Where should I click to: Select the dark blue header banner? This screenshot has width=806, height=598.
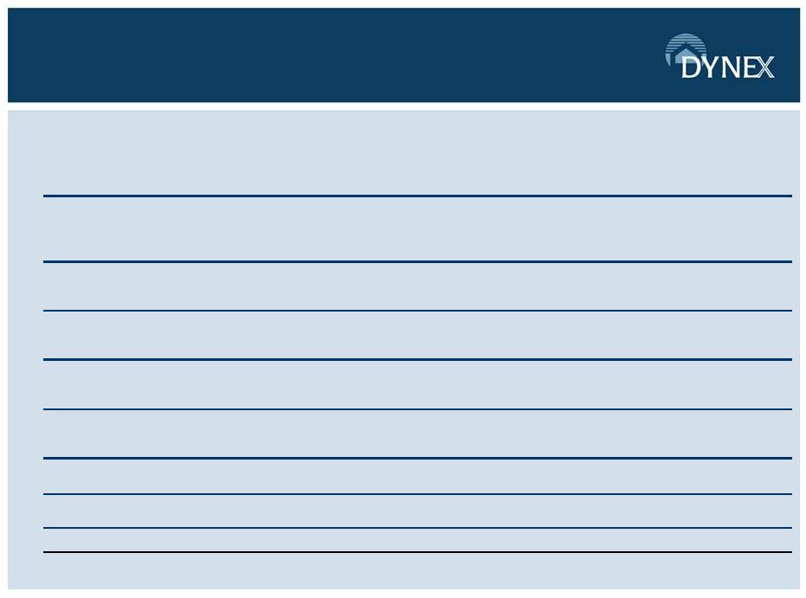(x=403, y=55)
